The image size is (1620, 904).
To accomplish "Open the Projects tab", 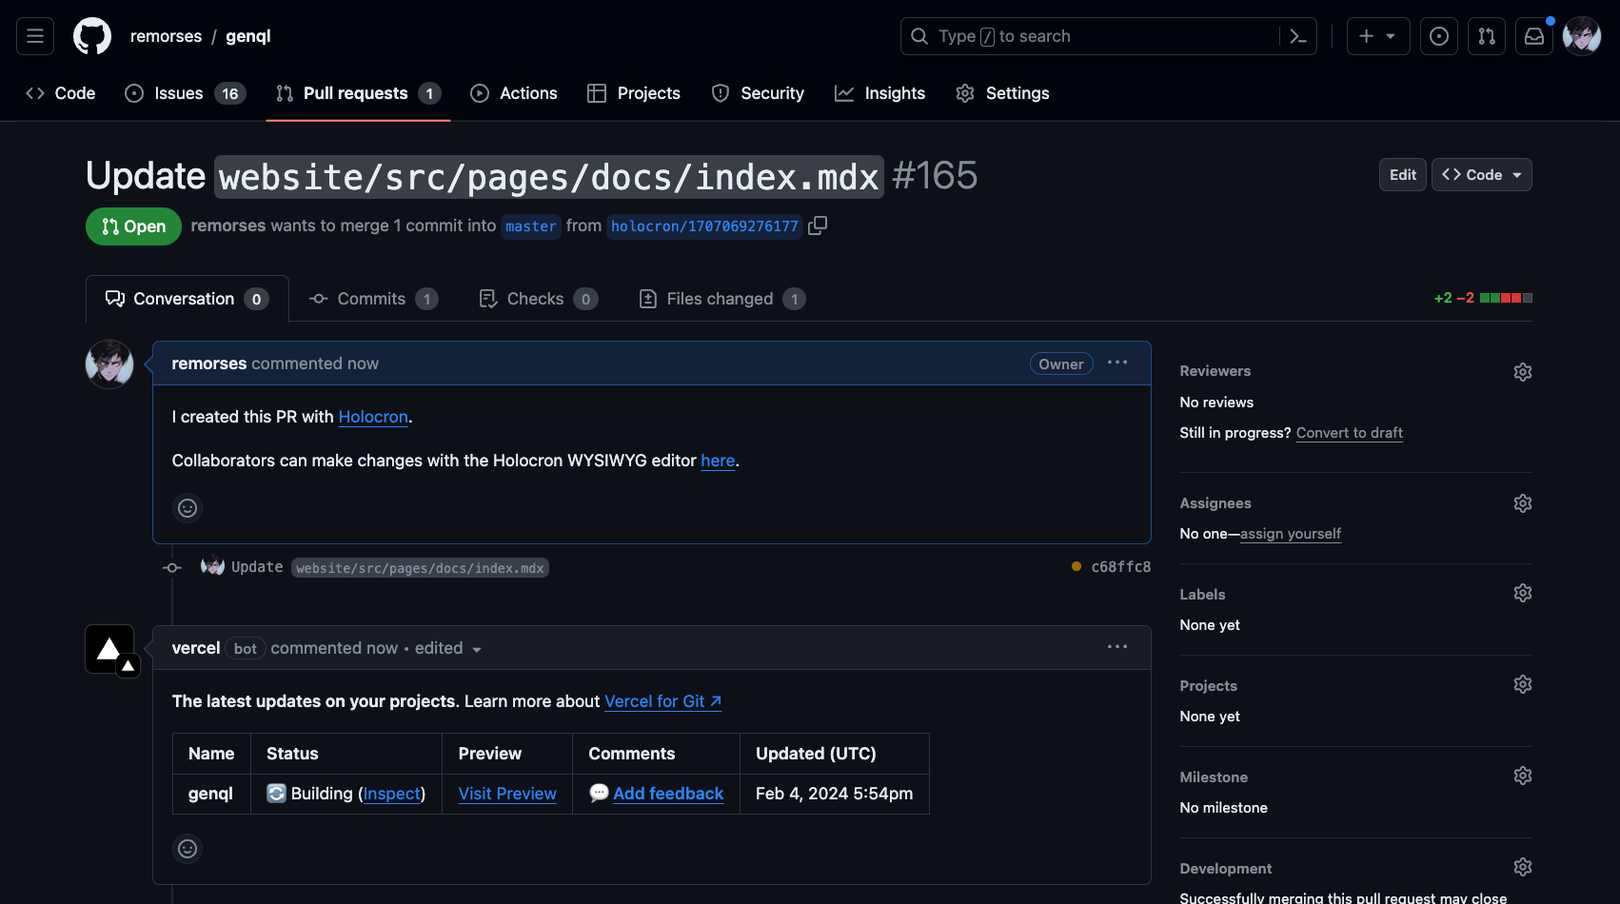I will click(634, 93).
